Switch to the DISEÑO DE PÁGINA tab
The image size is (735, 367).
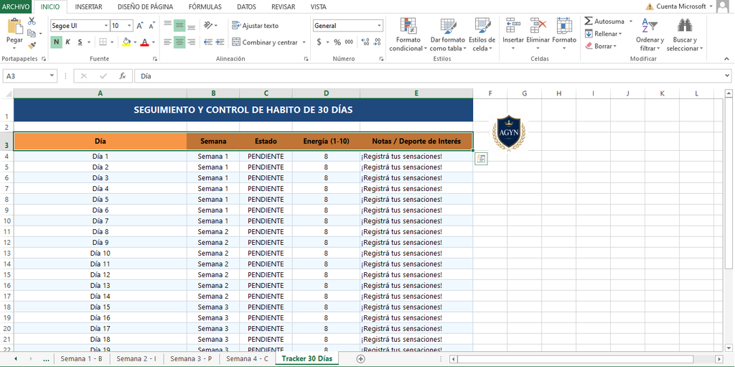coord(145,6)
